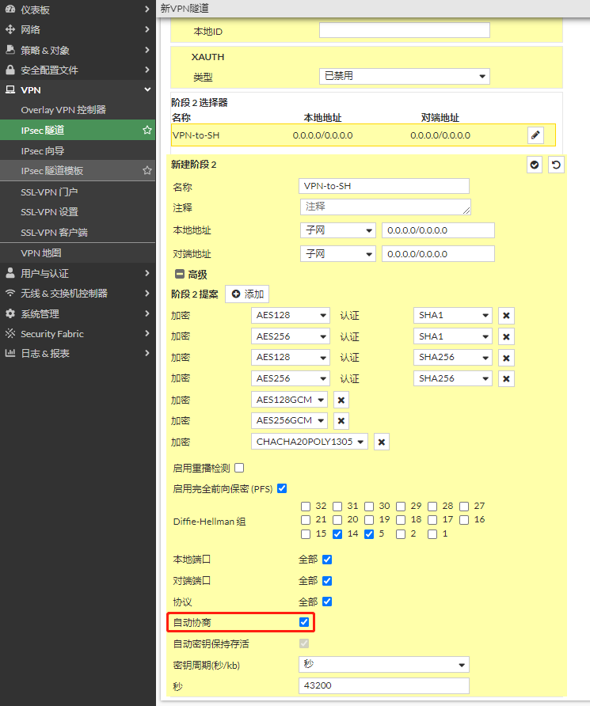Image resolution: width=590 pixels, height=706 pixels.
Task: Click the 本地ID input field
Action: pyautogui.click(x=405, y=31)
